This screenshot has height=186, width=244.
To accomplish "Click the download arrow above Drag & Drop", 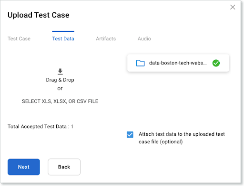I will click(x=60, y=72).
